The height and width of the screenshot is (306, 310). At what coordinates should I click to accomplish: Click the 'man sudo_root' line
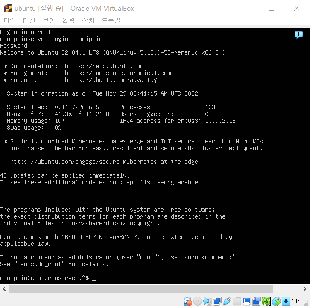point(54,264)
